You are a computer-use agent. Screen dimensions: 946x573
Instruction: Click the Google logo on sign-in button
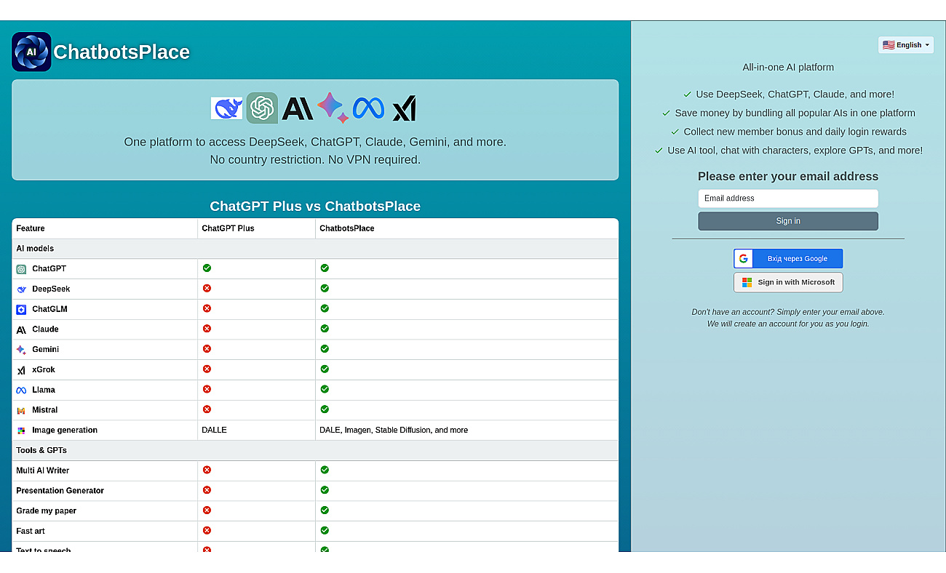pyautogui.click(x=744, y=258)
